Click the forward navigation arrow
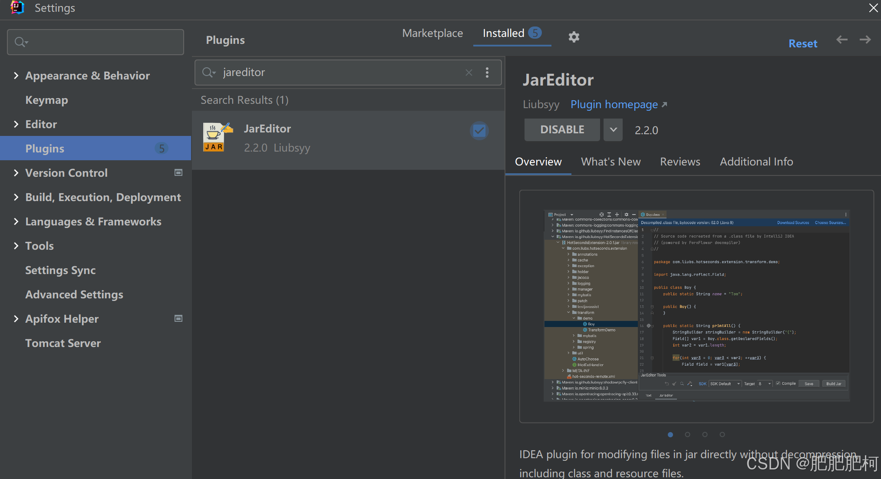Viewport: 881px width, 479px height. [865, 40]
